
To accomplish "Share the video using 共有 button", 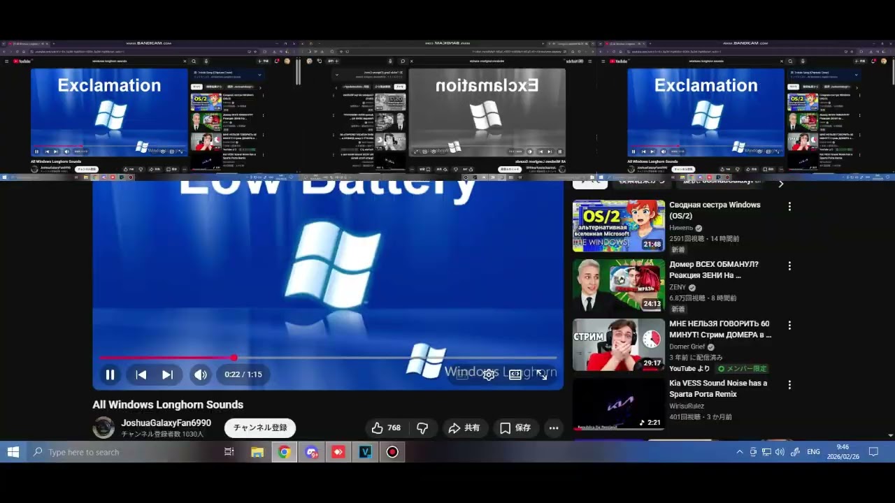I will point(464,428).
